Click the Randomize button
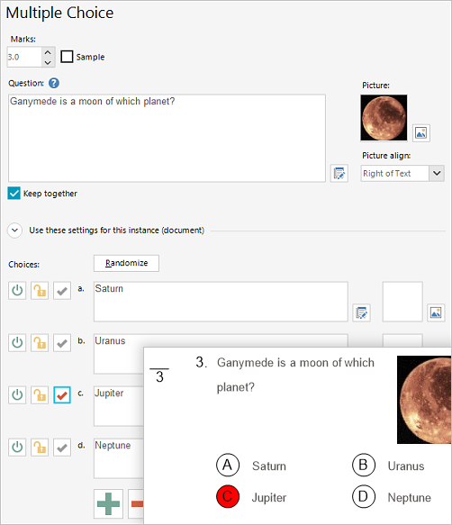The width and height of the screenshot is (452, 525). tap(126, 263)
